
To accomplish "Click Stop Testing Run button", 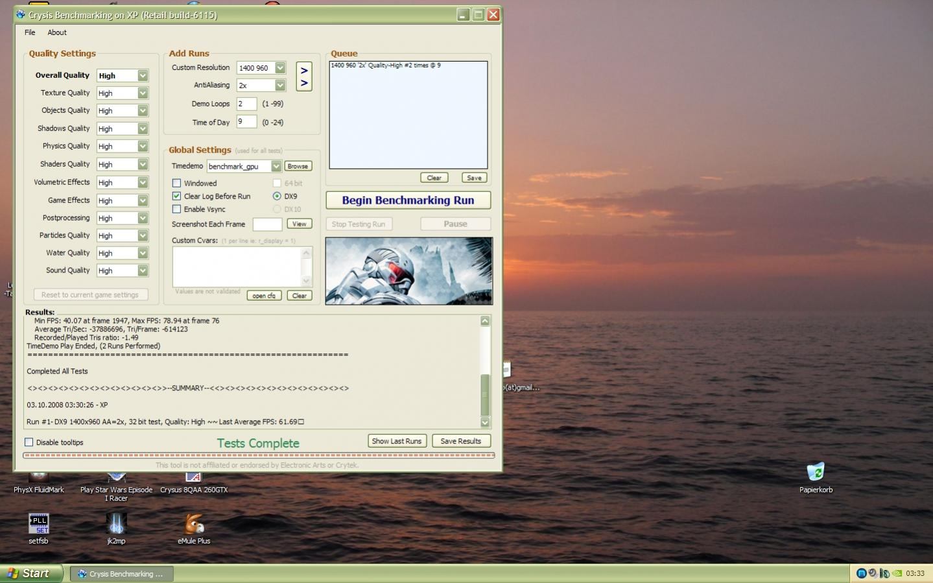I will pyautogui.click(x=359, y=224).
